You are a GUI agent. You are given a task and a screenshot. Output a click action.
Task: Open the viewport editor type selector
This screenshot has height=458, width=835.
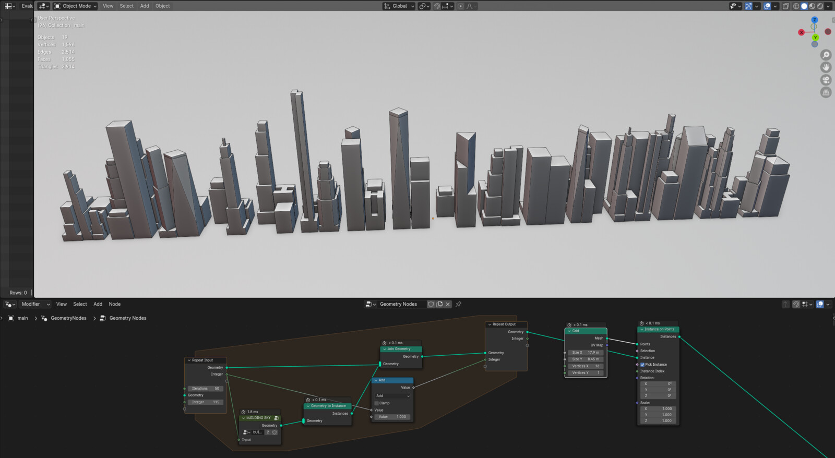(44, 6)
